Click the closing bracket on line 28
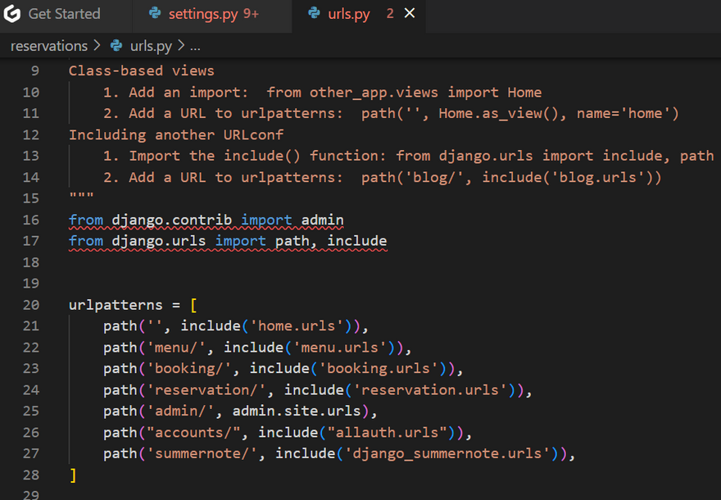 [73, 475]
